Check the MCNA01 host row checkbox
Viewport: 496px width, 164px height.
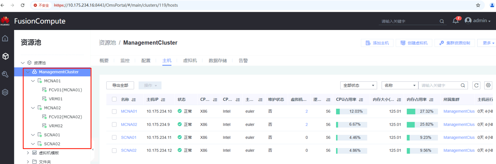[114, 111]
